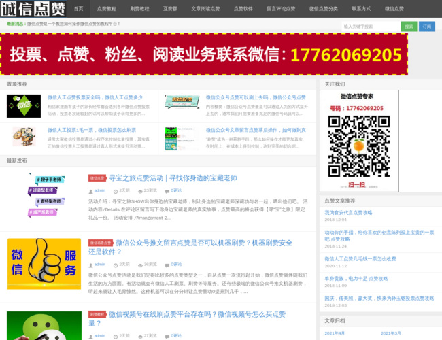This screenshot has width=442, height=340.
Task: Go to 点赞教程 in the navigation bar
Action: tap(107, 9)
